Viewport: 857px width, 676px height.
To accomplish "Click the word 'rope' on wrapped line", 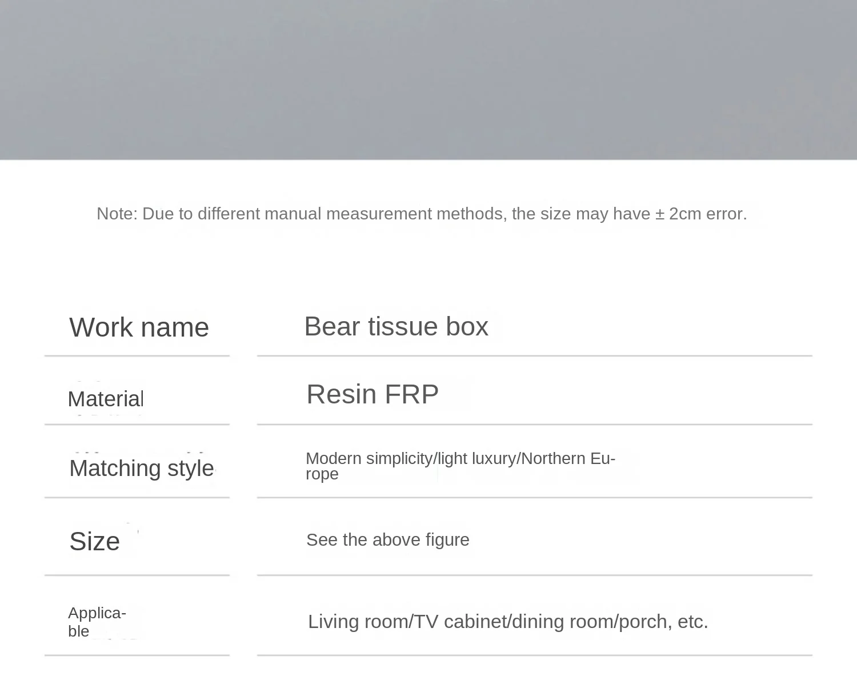I will [x=322, y=474].
